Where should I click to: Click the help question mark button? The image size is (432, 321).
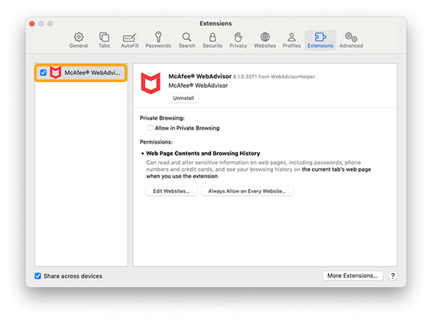click(x=393, y=276)
